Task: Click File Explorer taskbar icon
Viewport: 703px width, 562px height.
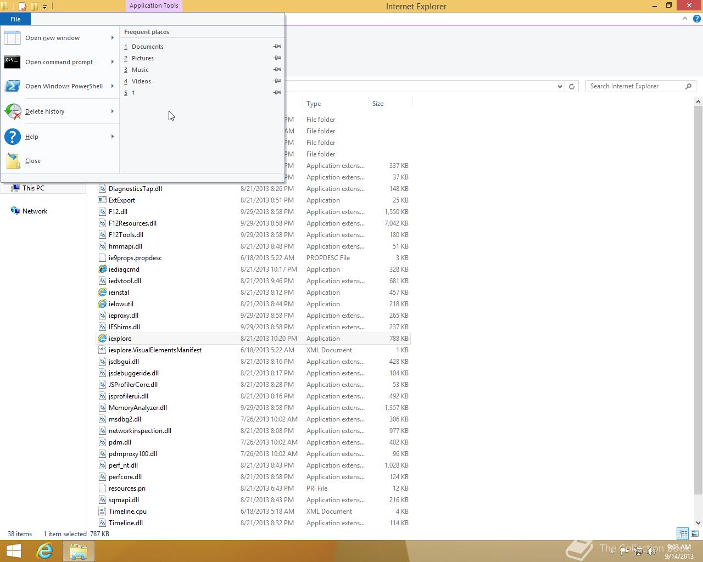Action: 78,551
